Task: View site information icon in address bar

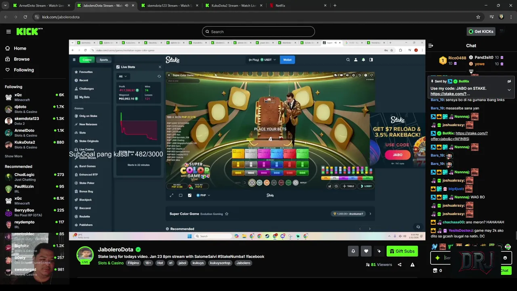Action: pyautogui.click(x=37, y=17)
